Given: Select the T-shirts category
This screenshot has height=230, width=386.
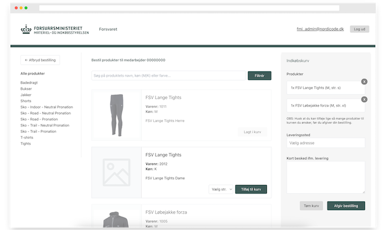Looking at the screenshot, I should point(27,137).
